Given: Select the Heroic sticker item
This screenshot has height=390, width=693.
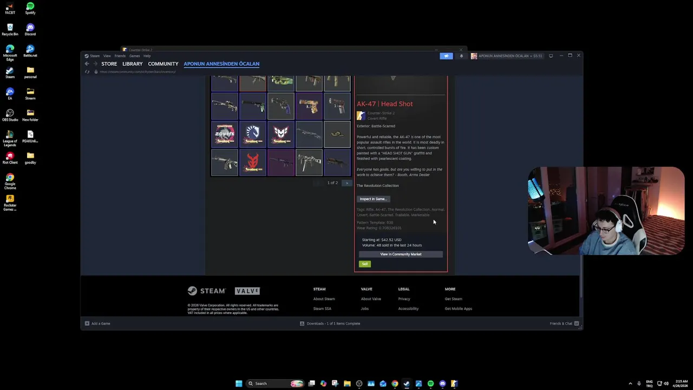Looking at the screenshot, I should click(x=281, y=134).
